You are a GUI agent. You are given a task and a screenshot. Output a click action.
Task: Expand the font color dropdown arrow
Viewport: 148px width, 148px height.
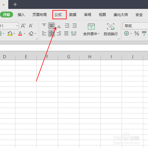click(x=25, y=34)
